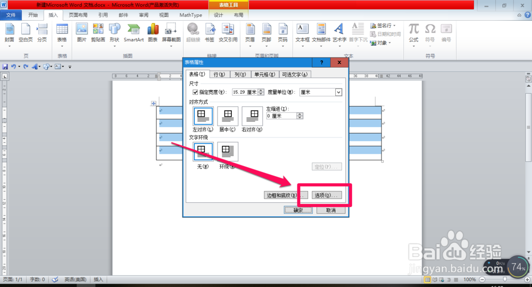Switch to the Column (列) tab
This screenshot has width=532, height=287.
pyautogui.click(x=240, y=75)
